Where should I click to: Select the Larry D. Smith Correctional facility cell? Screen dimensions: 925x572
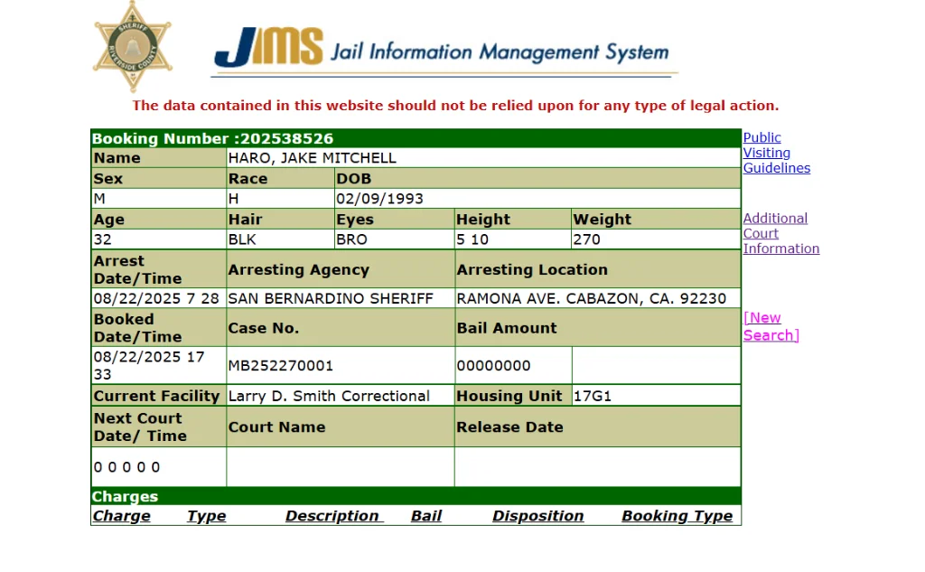329,396
